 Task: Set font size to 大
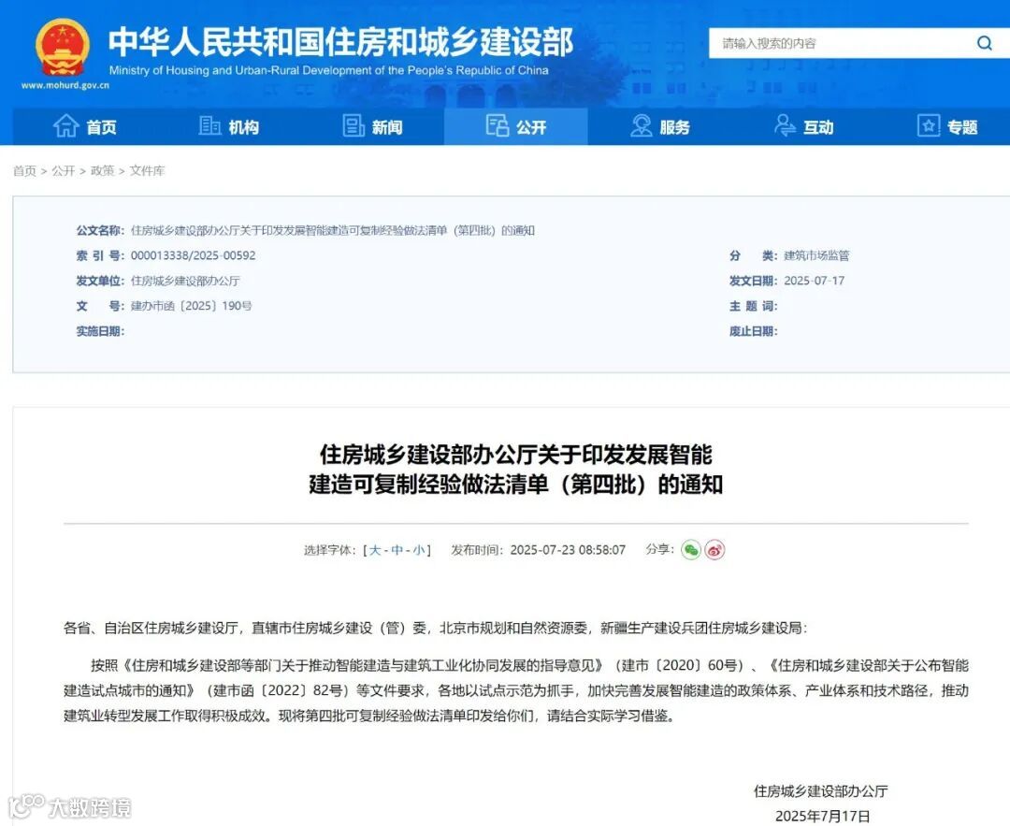point(375,550)
